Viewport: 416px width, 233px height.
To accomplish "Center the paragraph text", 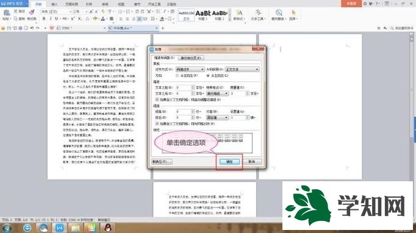I will (127, 19).
